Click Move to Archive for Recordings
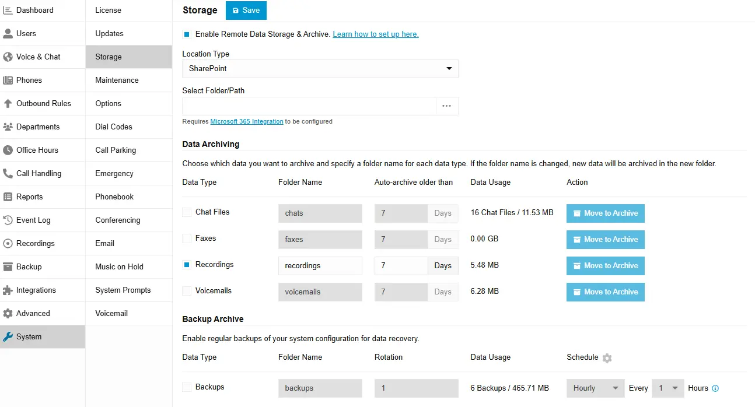755x407 pixels. pyautogui.click(x=605, y=266)
